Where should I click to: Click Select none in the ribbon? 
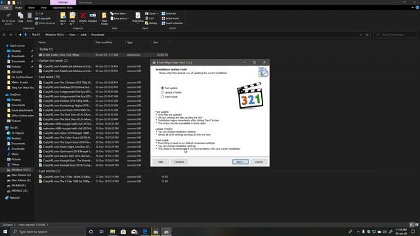tap(170, 18)
